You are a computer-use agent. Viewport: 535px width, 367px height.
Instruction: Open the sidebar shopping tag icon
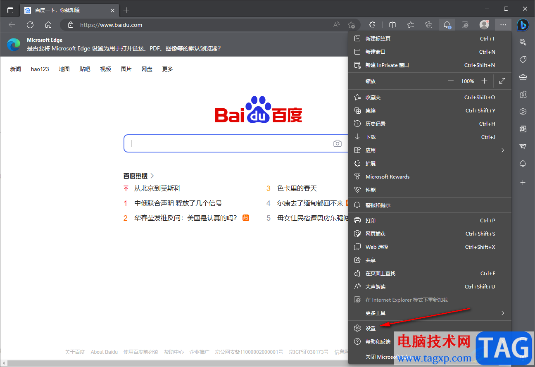coord(523,60)
